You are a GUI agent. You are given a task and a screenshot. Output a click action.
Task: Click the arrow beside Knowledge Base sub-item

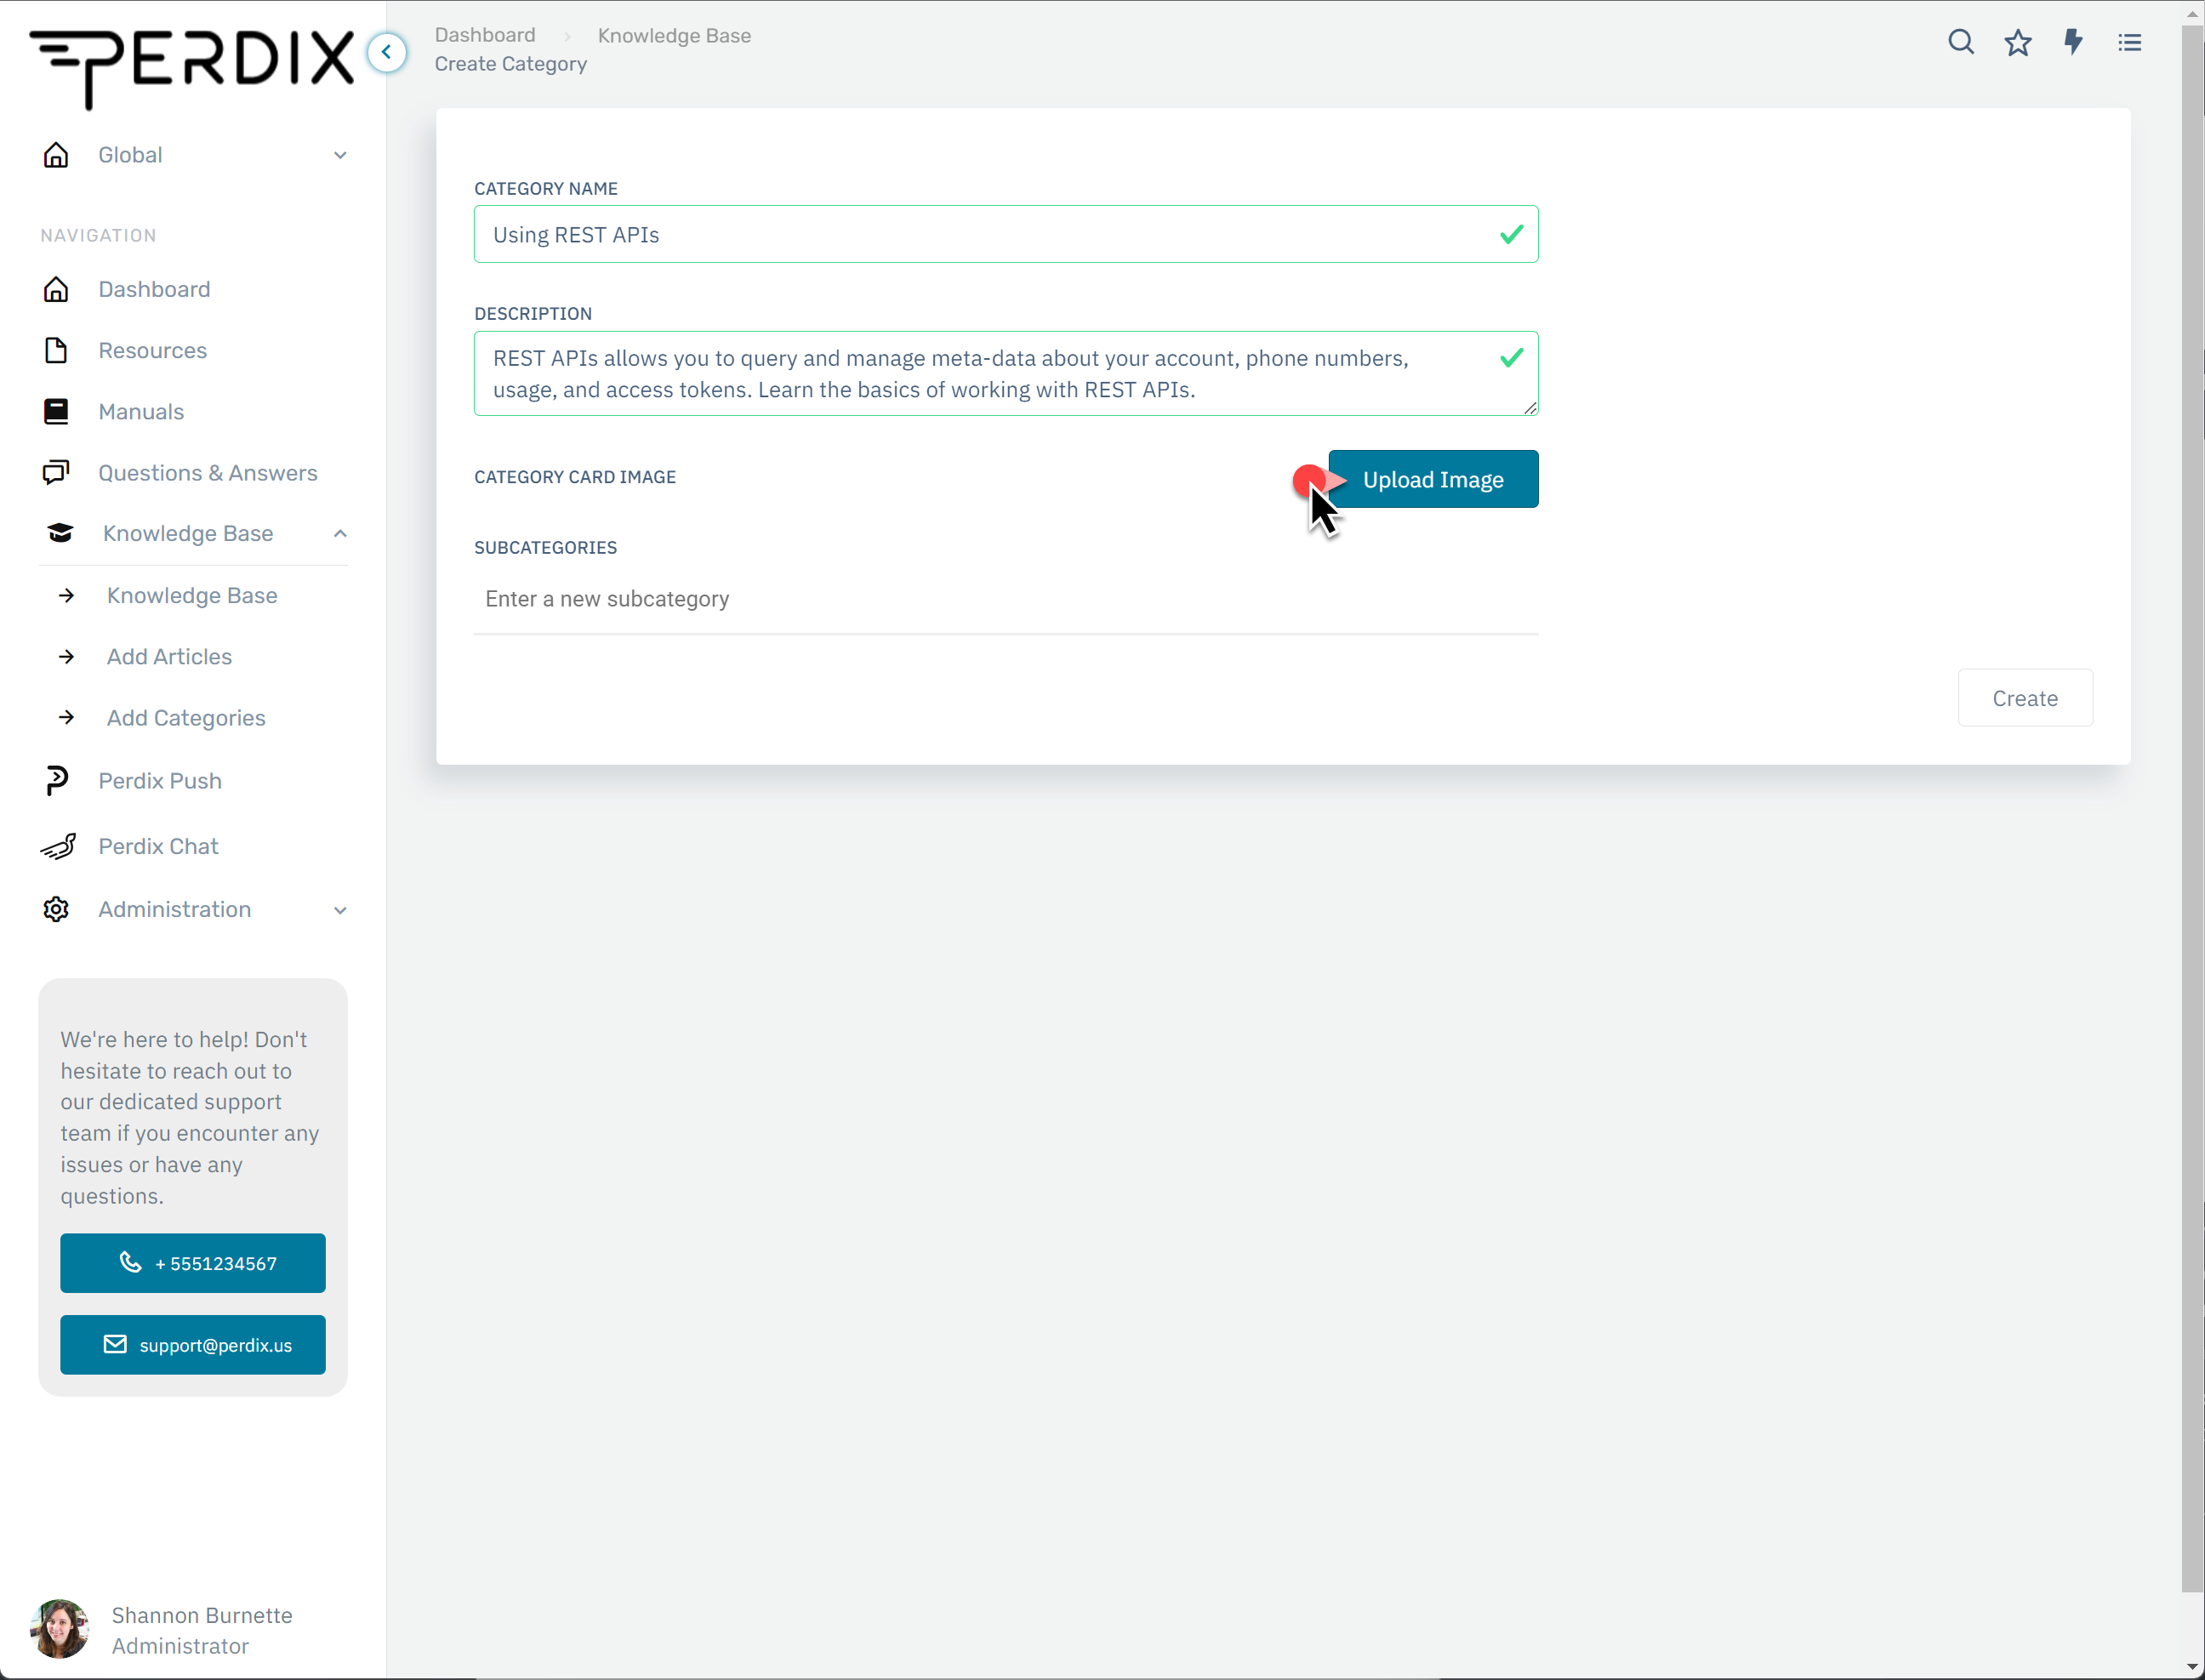click(67, 595)
